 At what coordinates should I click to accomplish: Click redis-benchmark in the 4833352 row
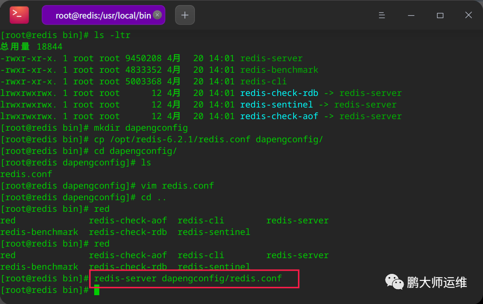pyautogui.click(x=279, y=70)
